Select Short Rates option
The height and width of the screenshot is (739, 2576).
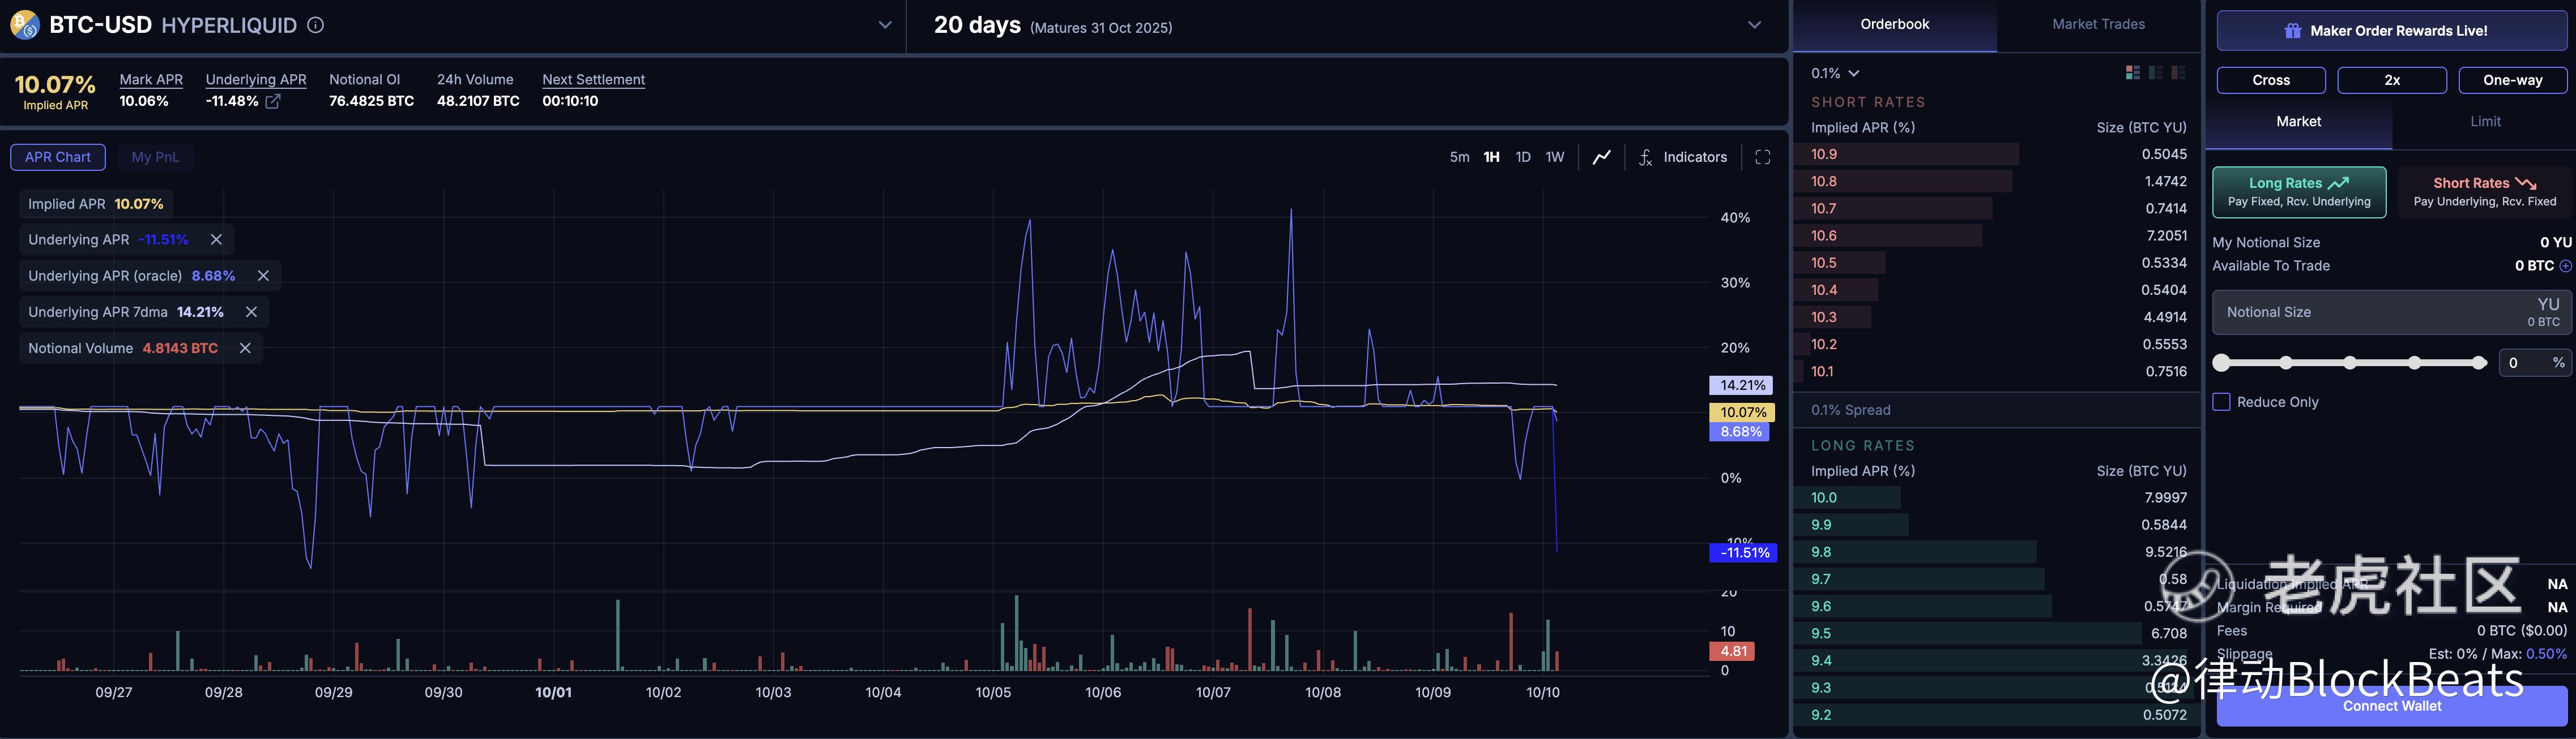click(2484, 192)
